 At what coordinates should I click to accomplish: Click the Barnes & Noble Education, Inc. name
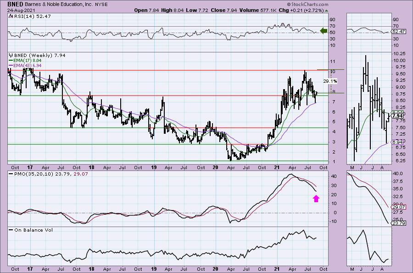[x=60, y=4]
